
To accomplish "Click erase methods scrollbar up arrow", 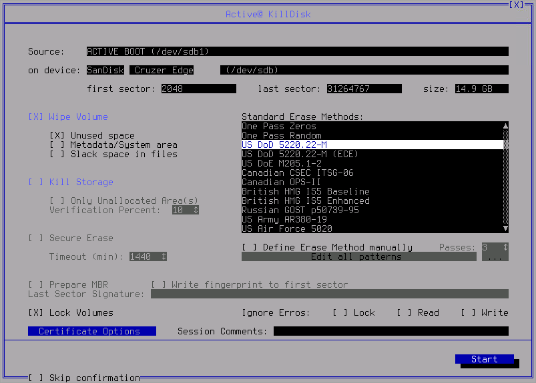I will coord(505,126).
